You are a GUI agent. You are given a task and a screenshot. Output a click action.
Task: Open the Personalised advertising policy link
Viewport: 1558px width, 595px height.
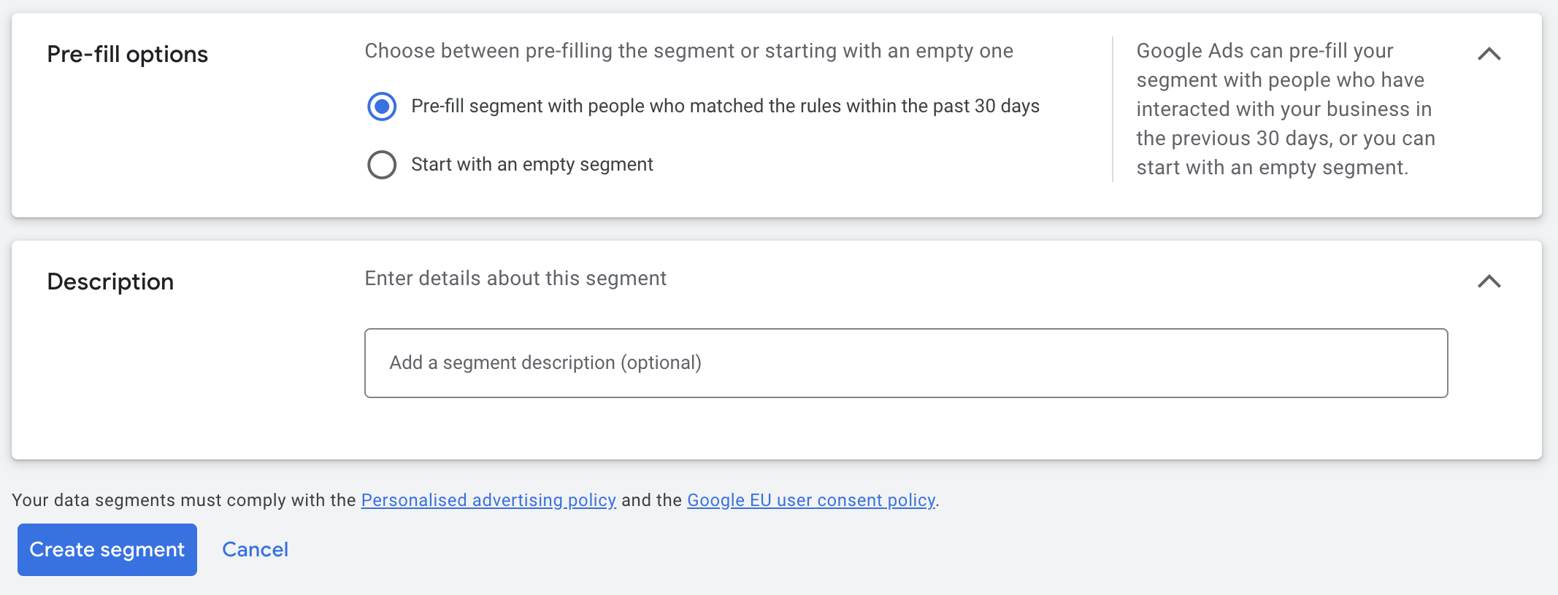[488, 500]
